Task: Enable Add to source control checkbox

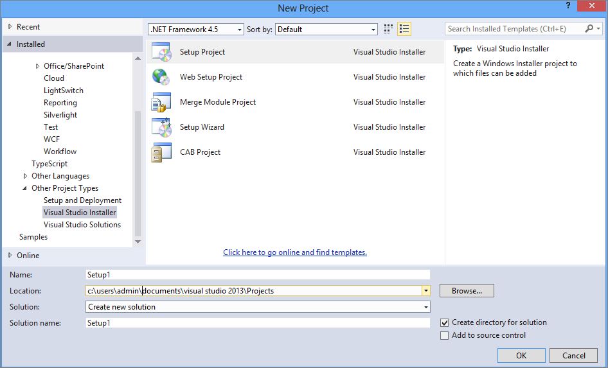Action: coord(444,335)
